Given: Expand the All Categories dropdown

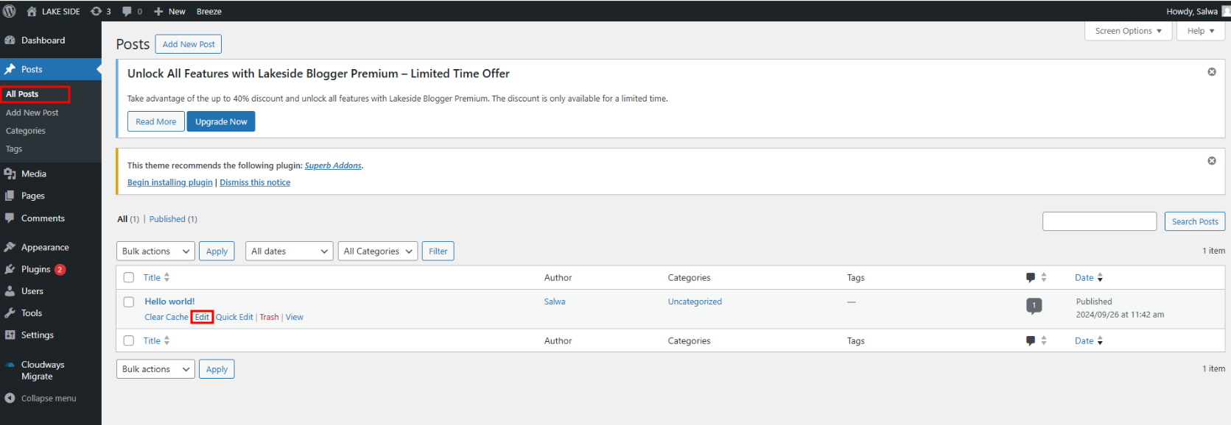Looking at the screenshot, I should (377, 251).
